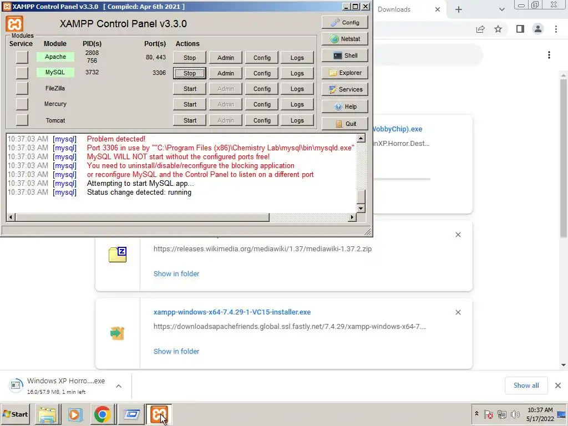Switch to Chrome in the taskbar
This screenshot has width=568, height=426.
pos(103,414)
